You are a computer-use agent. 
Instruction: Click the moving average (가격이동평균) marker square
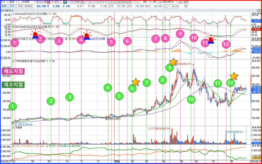[x=13, y=61]
